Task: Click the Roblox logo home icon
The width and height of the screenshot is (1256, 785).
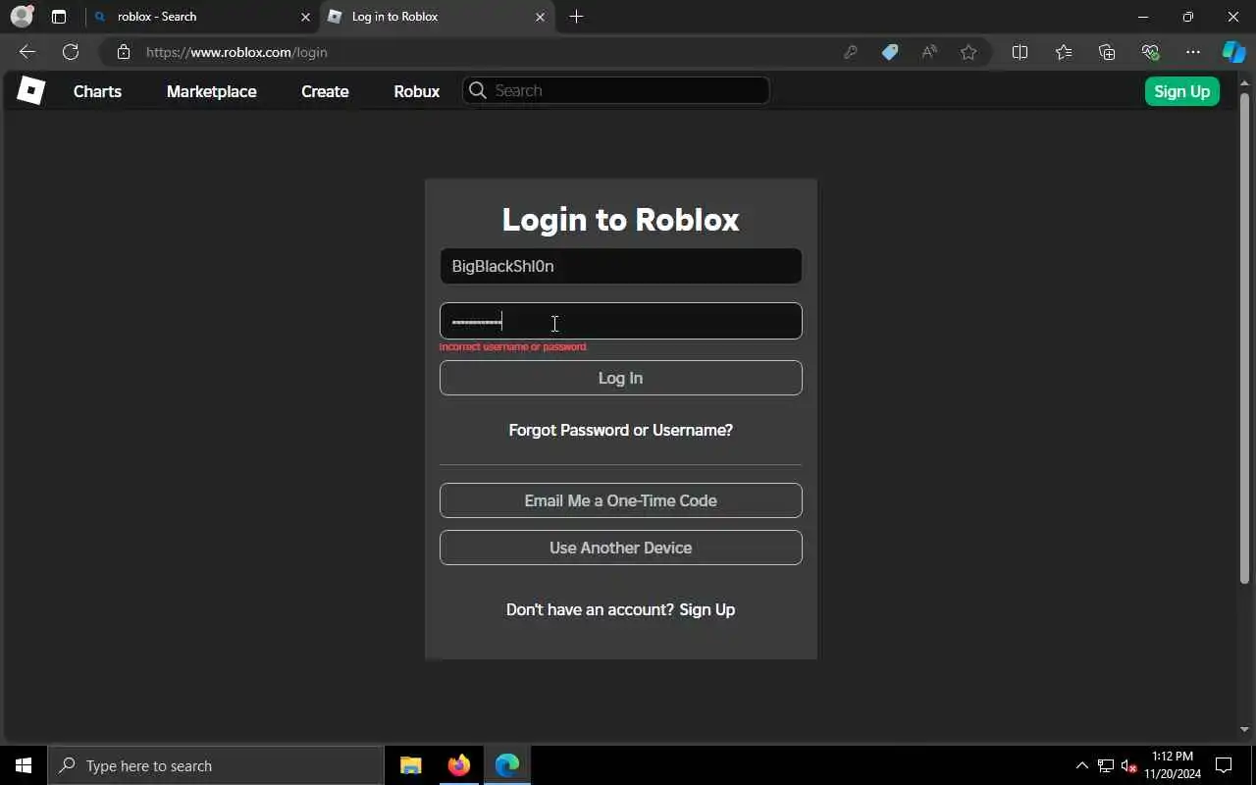Action: click(31, 90)
